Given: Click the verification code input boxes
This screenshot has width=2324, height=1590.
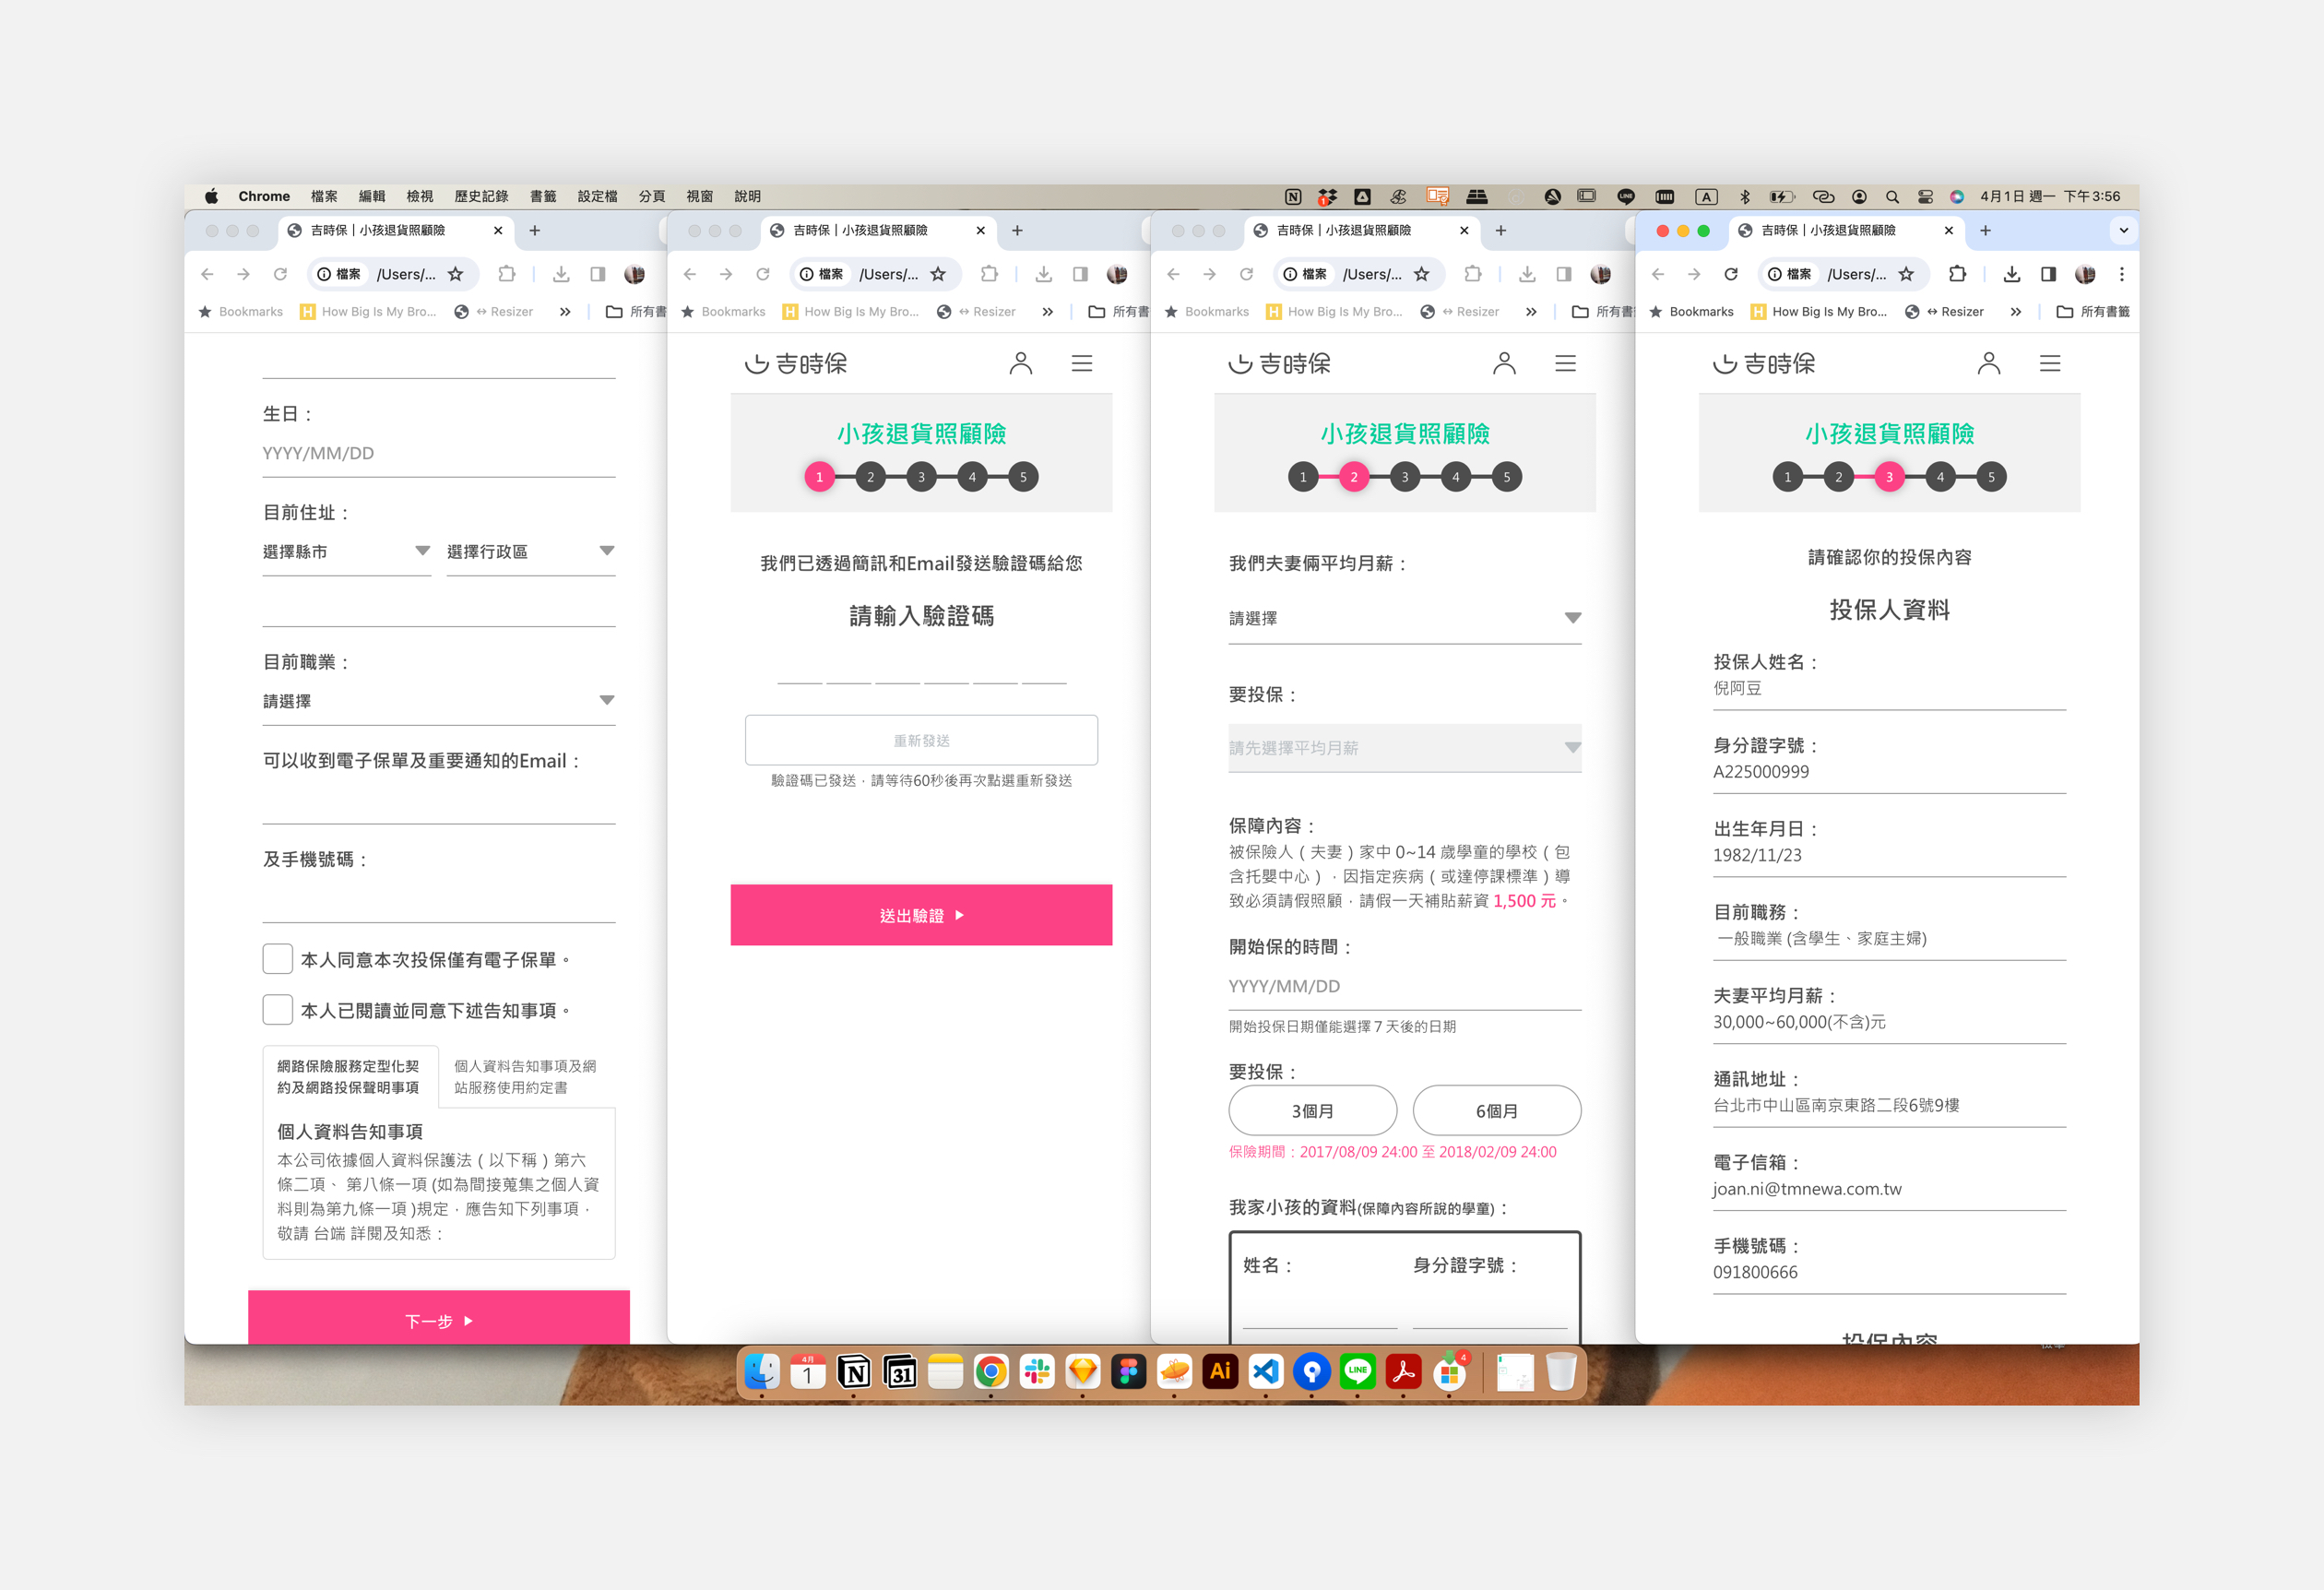Looking at the screenshot, I should (x=921, y=667).
